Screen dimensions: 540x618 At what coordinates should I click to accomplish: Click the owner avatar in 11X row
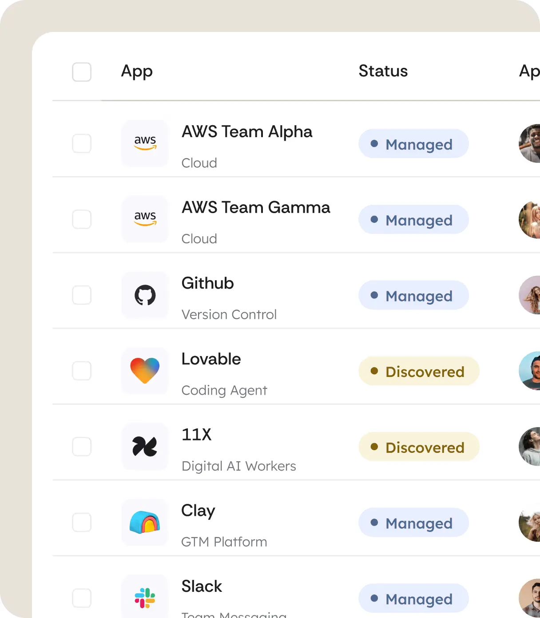tap(531, 447)
